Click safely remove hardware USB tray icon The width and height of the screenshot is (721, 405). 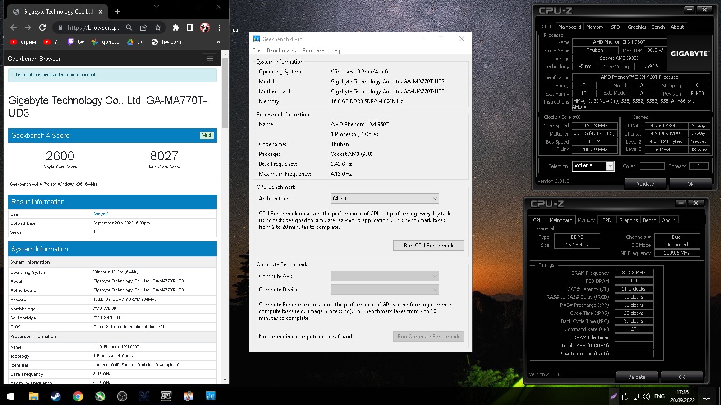coord(625,396)
